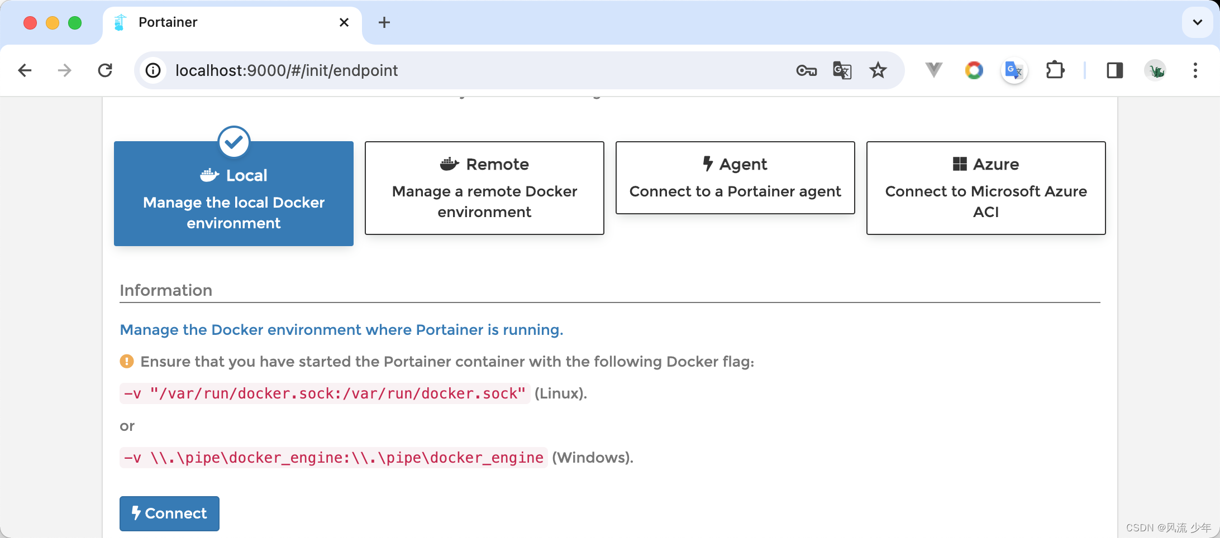Screen dimensions: 1220x538
Task: Select the Azure ACI option
Action: (x=986, y=188)
